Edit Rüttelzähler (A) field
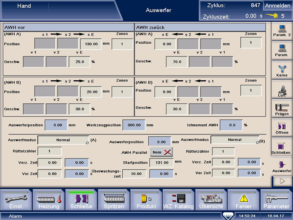This screenshot has height=220, width=293. click(49, 151)
